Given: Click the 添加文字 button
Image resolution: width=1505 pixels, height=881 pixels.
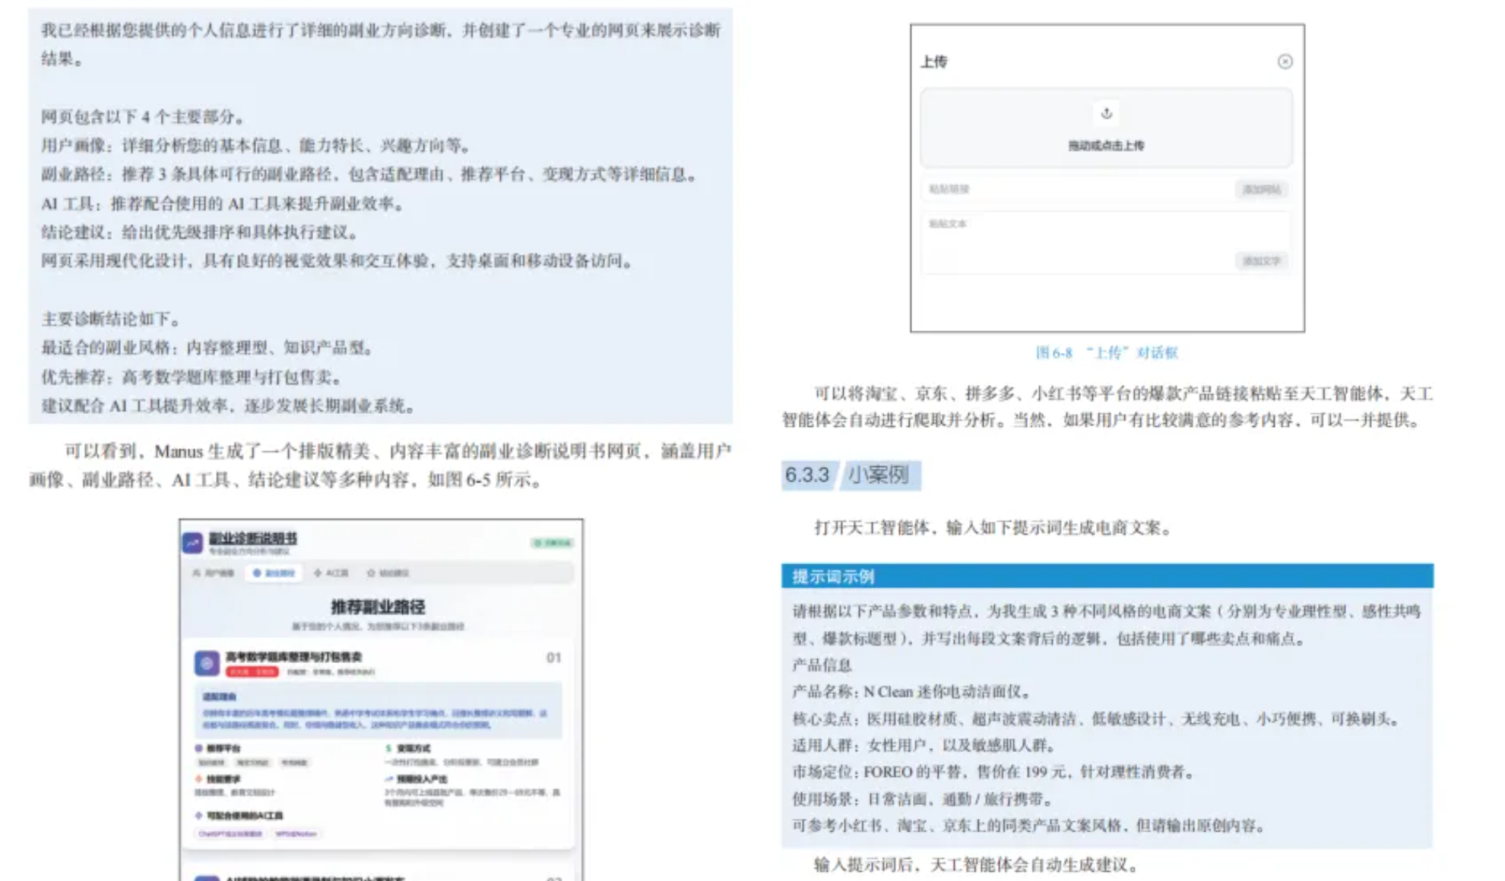Looking at the screenshot, I should click(x=1262, y=261).
